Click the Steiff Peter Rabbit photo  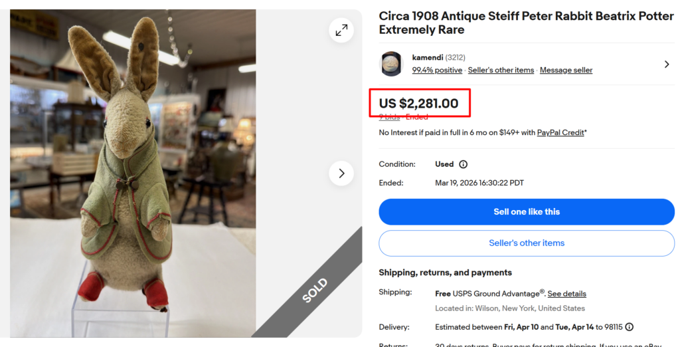click(x=133, y=173)
